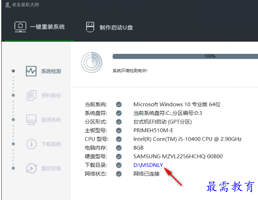This screenshot has height=200, width=258.
Task: Click the 系统盘符: label
Action: click(96, 113)
